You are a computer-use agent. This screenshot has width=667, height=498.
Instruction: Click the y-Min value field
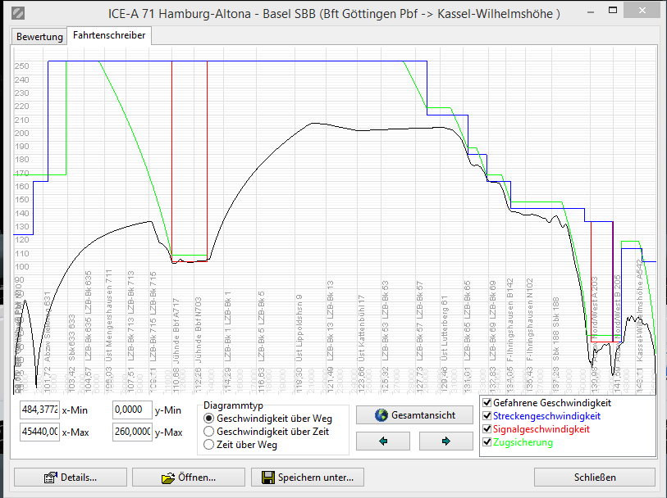point(132,410)
